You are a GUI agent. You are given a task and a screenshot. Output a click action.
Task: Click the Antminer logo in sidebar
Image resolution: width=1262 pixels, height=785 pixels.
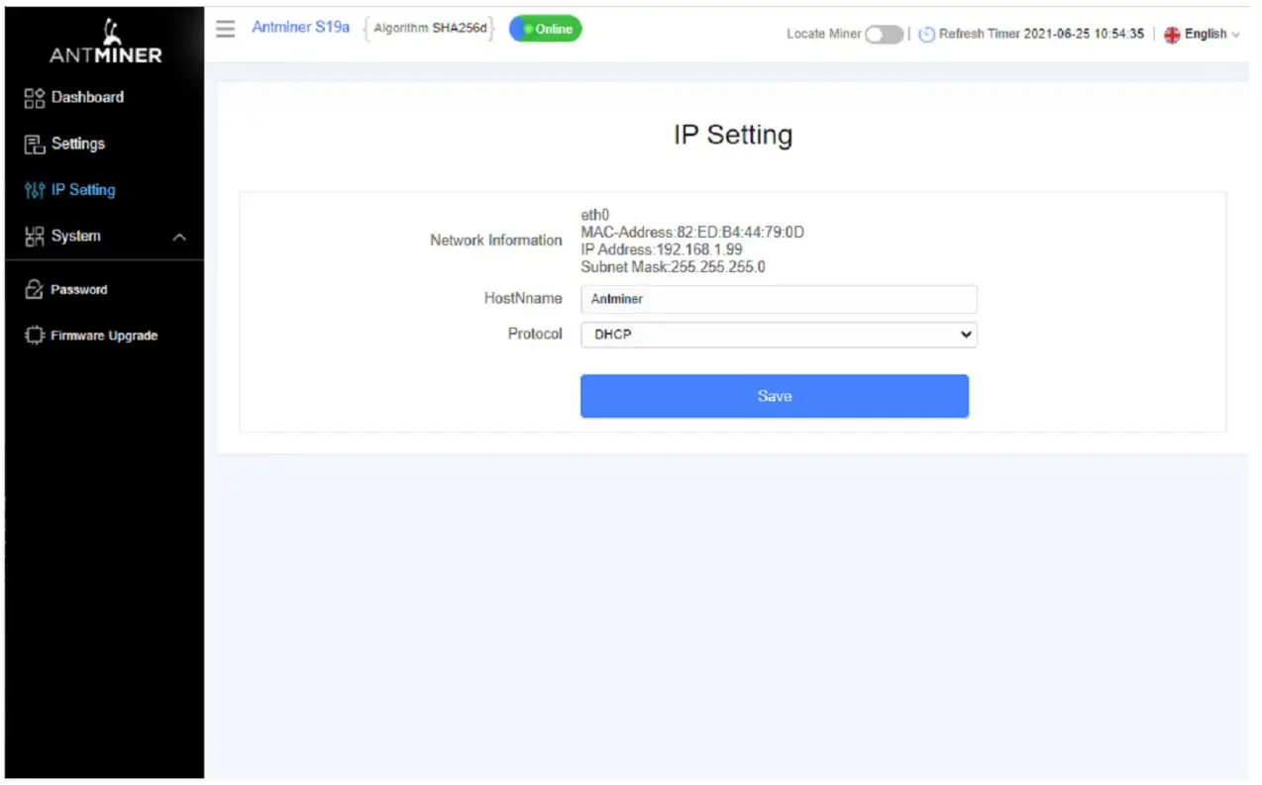(x=105, y=41)
